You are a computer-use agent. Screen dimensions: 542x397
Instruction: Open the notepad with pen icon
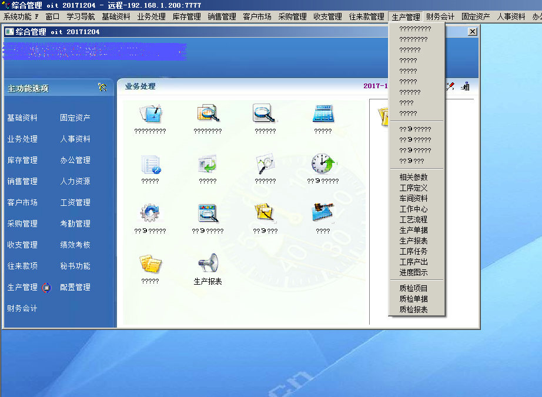coord(149,113)
